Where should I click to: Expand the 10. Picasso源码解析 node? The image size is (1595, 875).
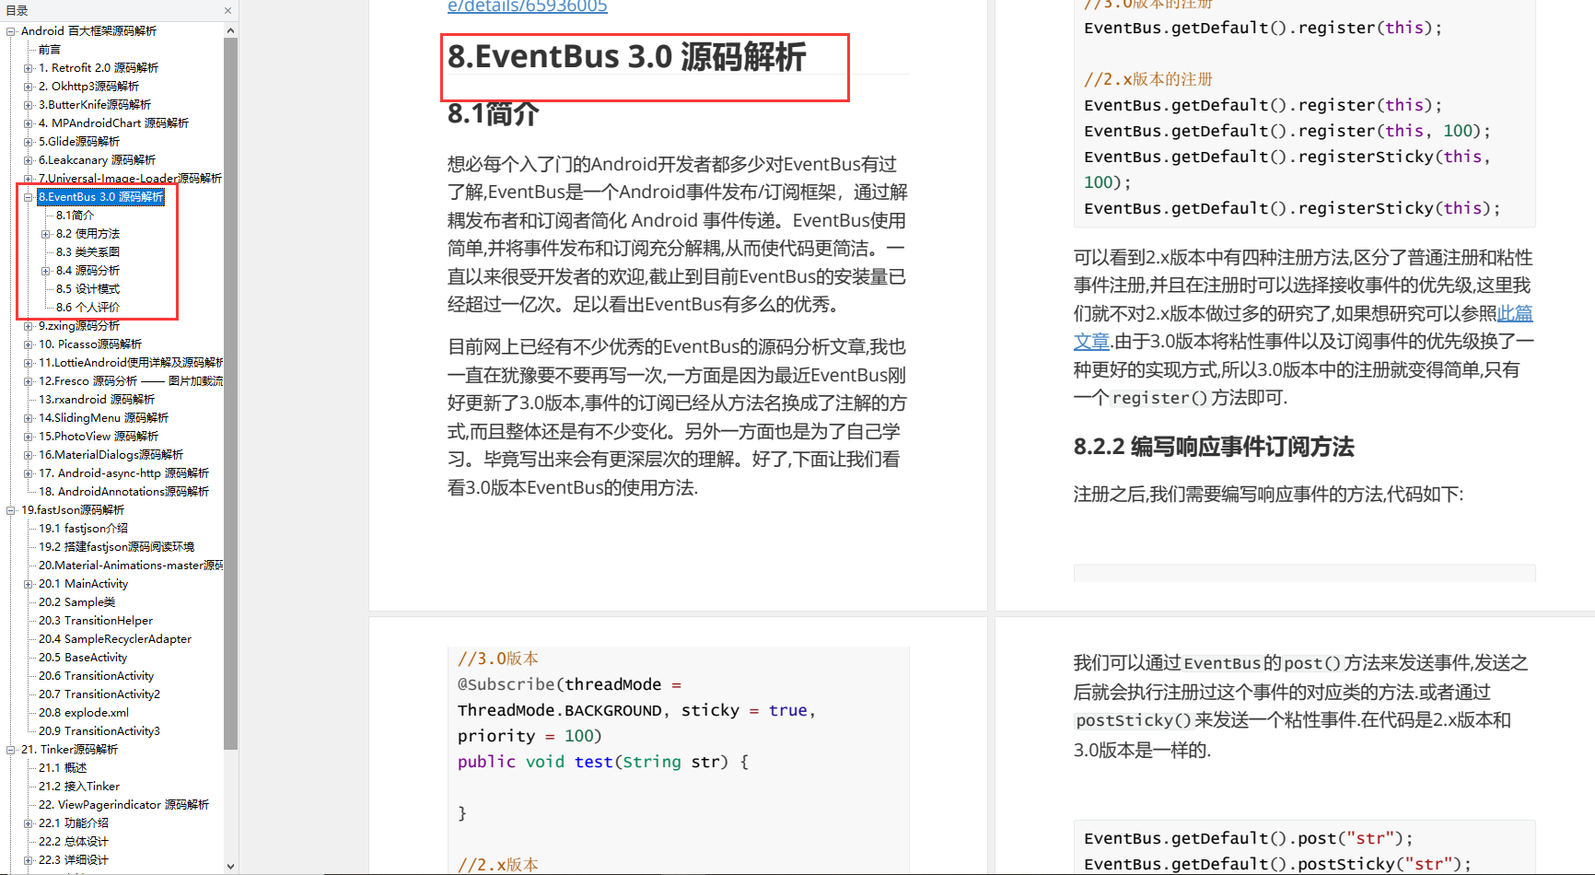29,344
